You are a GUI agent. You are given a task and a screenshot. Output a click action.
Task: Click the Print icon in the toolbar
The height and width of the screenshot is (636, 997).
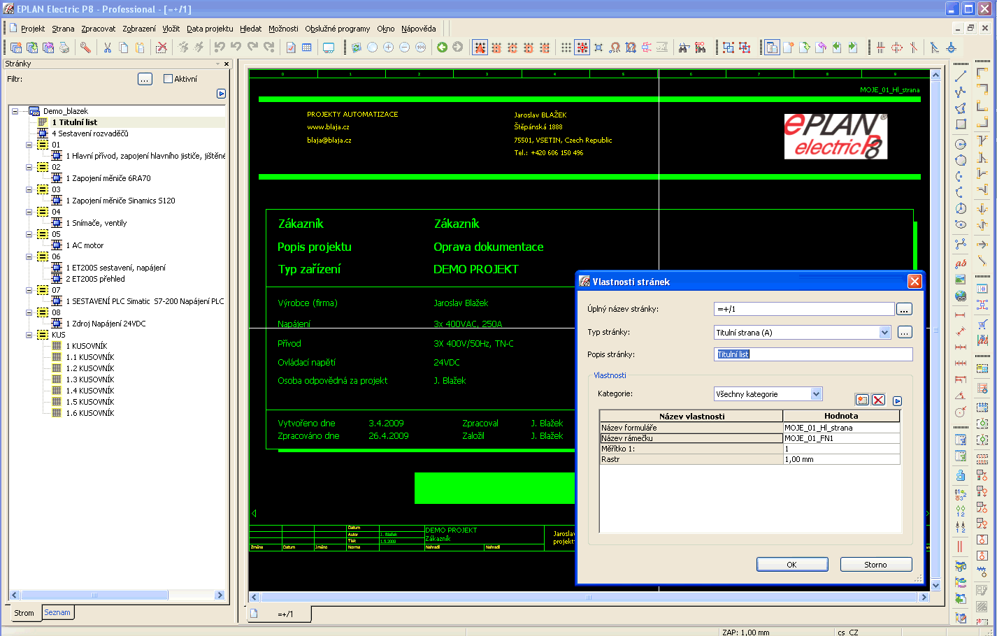(64, 48)
